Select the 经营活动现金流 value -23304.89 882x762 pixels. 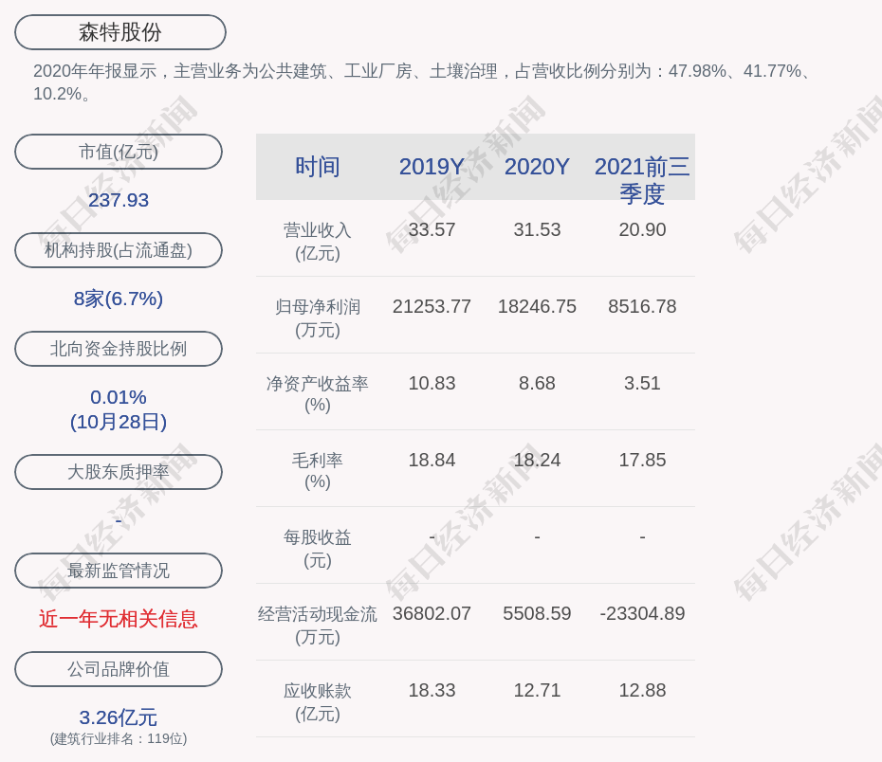[x=642, y=613]
